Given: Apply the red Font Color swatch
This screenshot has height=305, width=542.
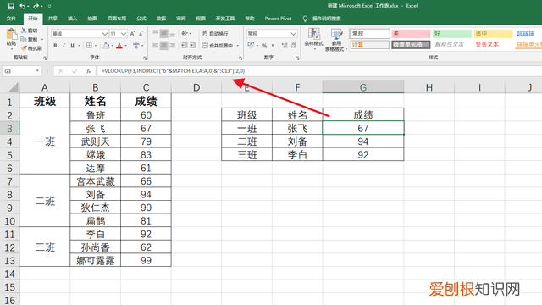Looking at the screenshot, I should pos(119,45).
